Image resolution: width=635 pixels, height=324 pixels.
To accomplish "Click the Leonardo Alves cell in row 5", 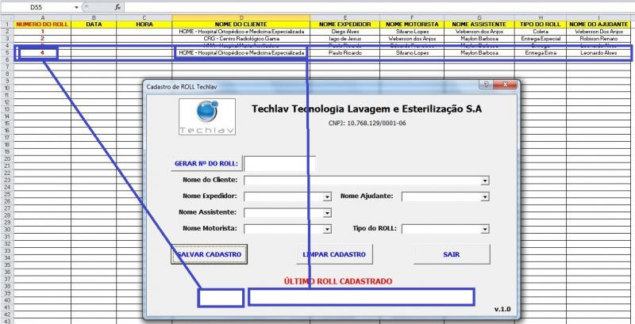I will (600, 53).
